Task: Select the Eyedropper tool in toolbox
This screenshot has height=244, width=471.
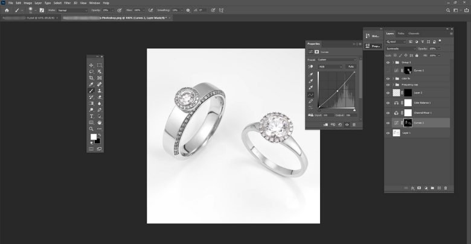Action: [91, 84]
